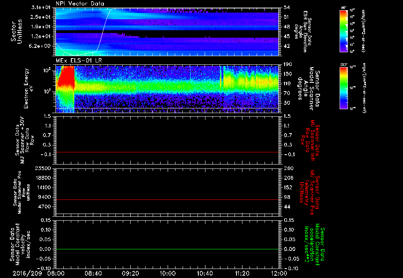This screenshot has width=403, height=278.
Task: Click the "9400" scanner position tick
Action: coord(46,197)
